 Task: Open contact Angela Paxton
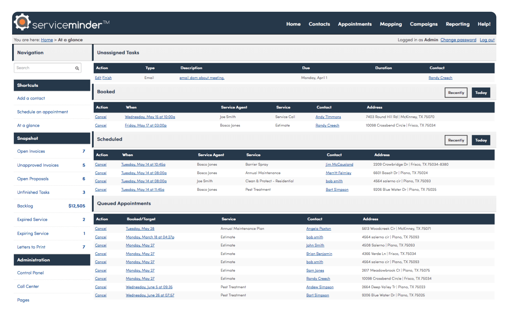click(319, 229)
